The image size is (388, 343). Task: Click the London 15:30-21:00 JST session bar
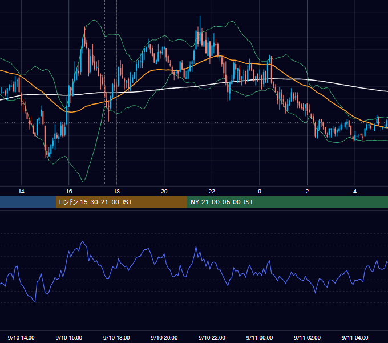[121, 202]
